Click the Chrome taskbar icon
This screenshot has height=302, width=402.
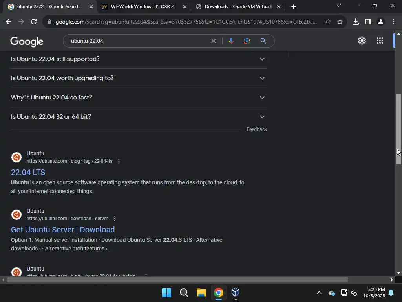point(218,293)
